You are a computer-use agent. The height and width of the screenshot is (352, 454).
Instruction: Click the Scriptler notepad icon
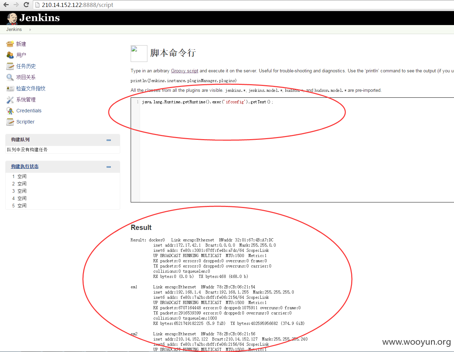click(10, 122)
